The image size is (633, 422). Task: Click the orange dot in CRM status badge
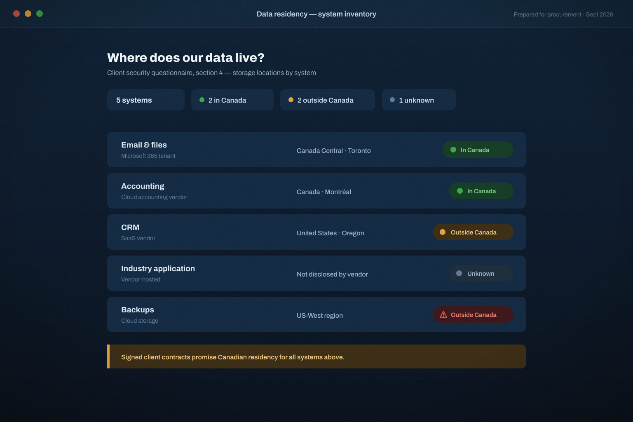click(x=443, y=232)
